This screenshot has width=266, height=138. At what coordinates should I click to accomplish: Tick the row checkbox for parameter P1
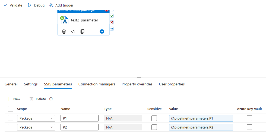[11, 118]
